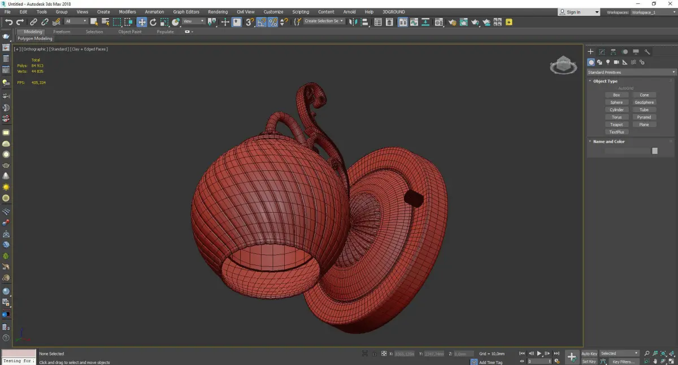Activate Unlink Selection tool

pos(45,22)
